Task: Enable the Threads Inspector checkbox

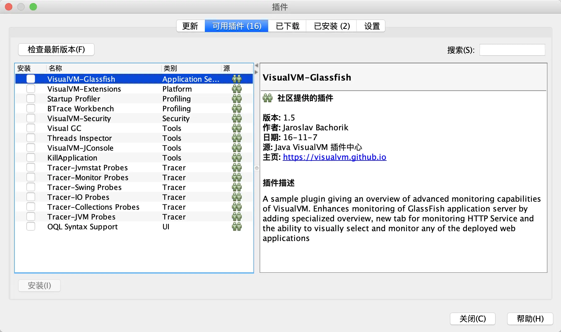Action: tap(31, 138)
